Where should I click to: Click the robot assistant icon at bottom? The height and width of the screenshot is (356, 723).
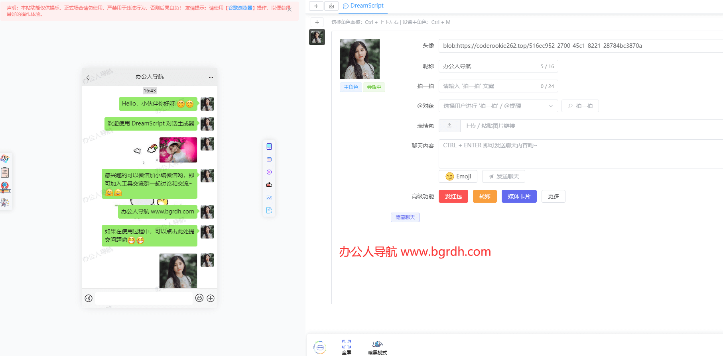tap(320, 348)
